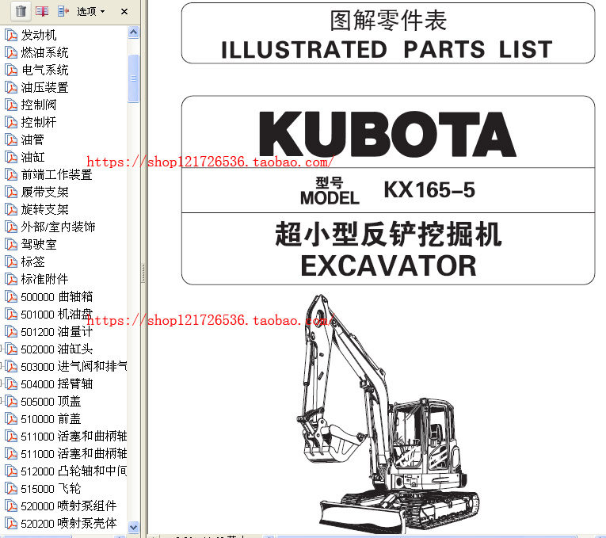The image size is (606, 538).
Task: Open the 燃油系统 bookmark
Action: click(x=45, y=52)
